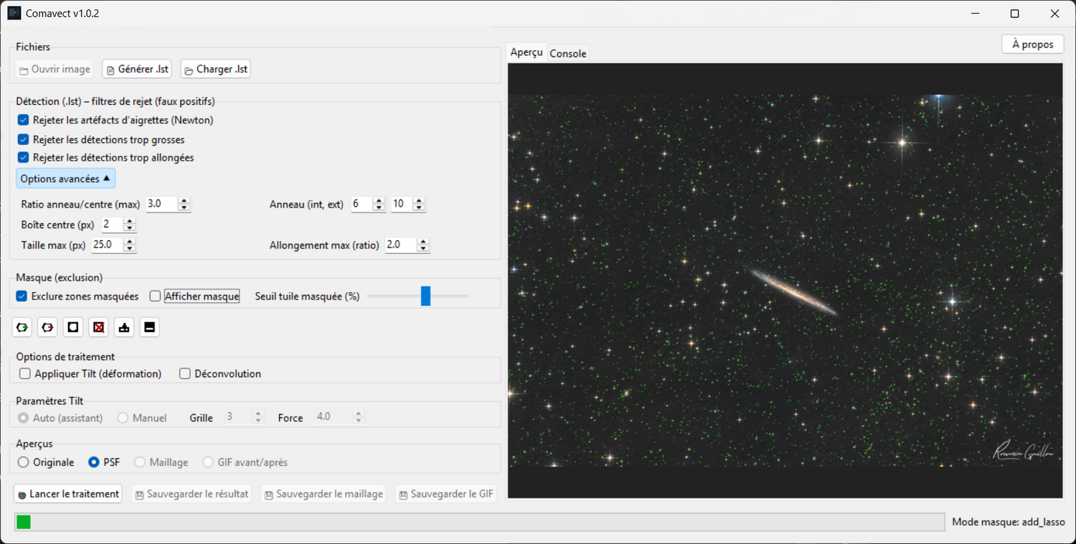Click the 'Boîte centre (px)' value field
The width and height of the screenshot is (1076, 544).
coord(112,225)
